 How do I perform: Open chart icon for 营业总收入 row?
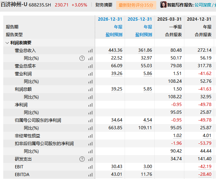click(x=90, y=51)
